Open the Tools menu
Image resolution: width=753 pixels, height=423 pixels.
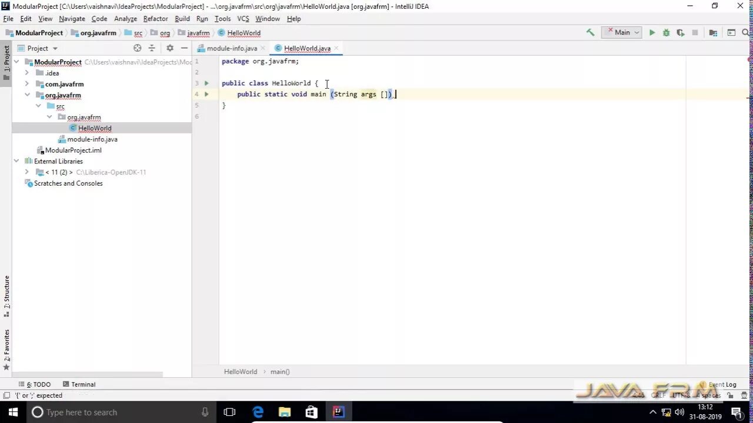click(x=222, y=19)
